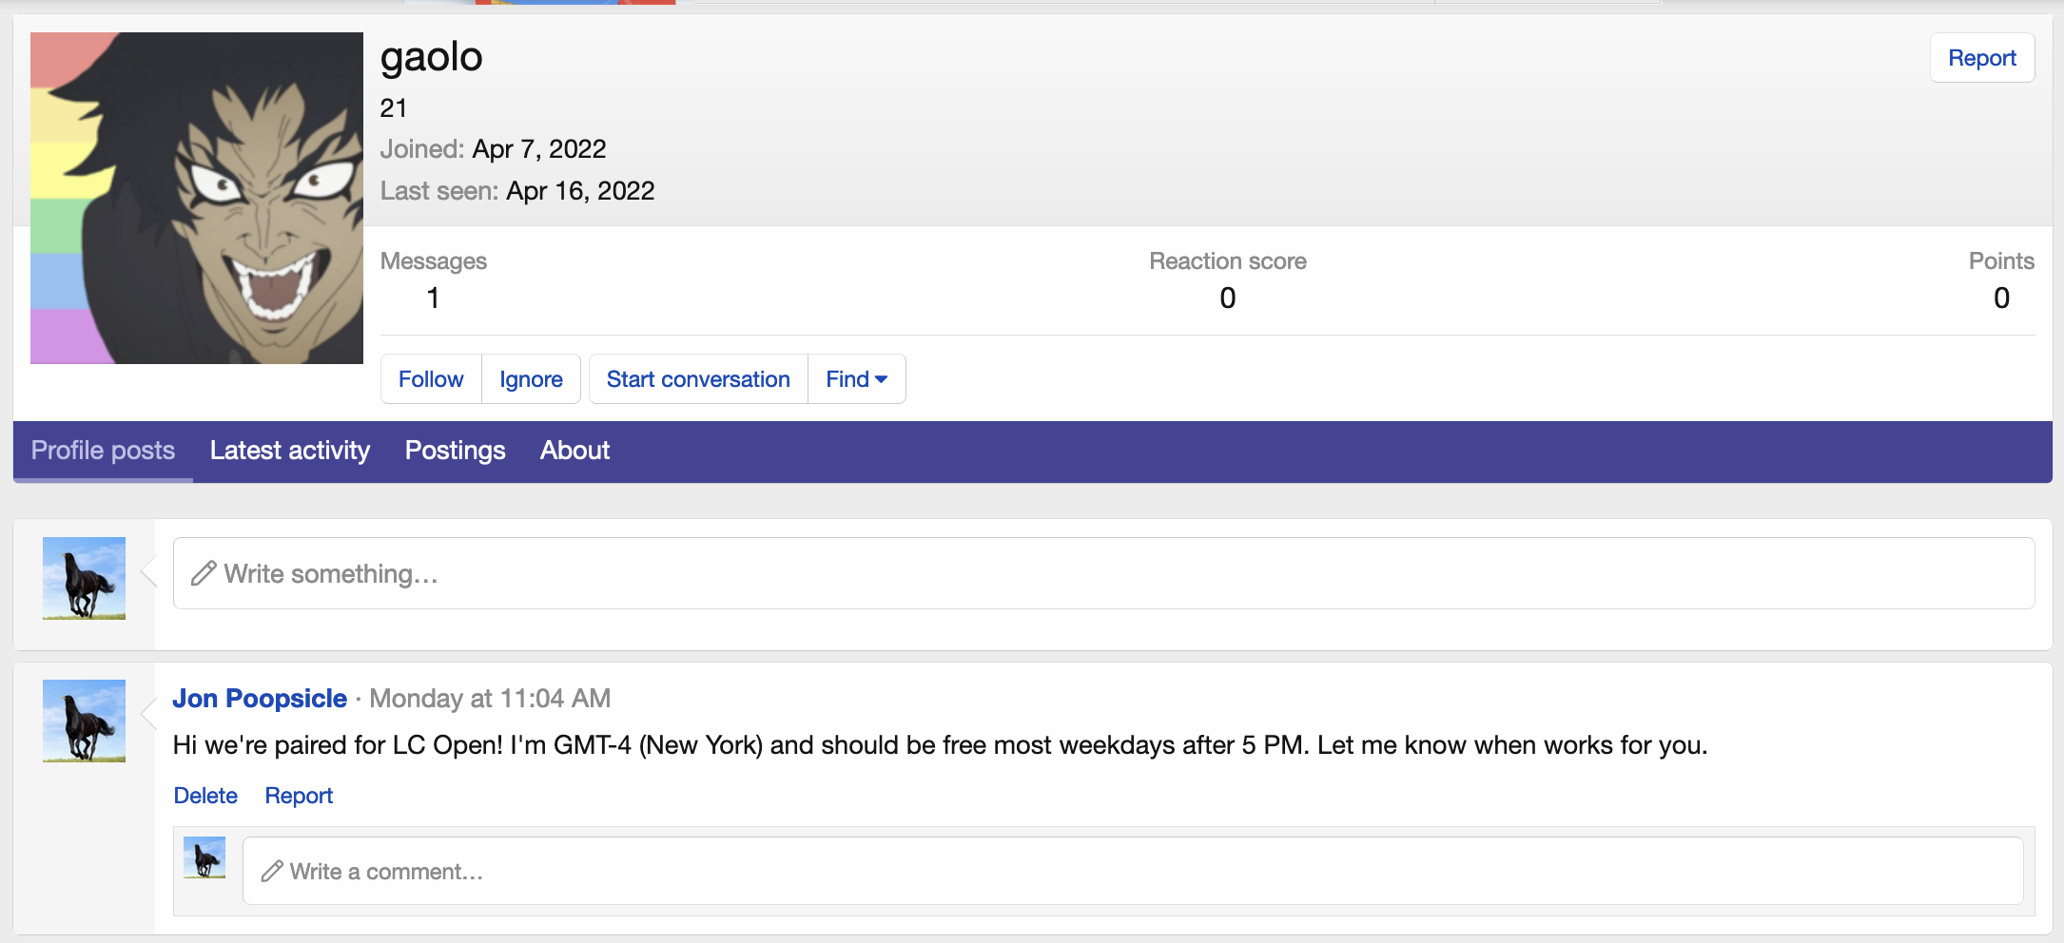Screen dimensions: 2064x943
Task: Click horse avatar beside Write something box
Action: click(x=84, y=578)
